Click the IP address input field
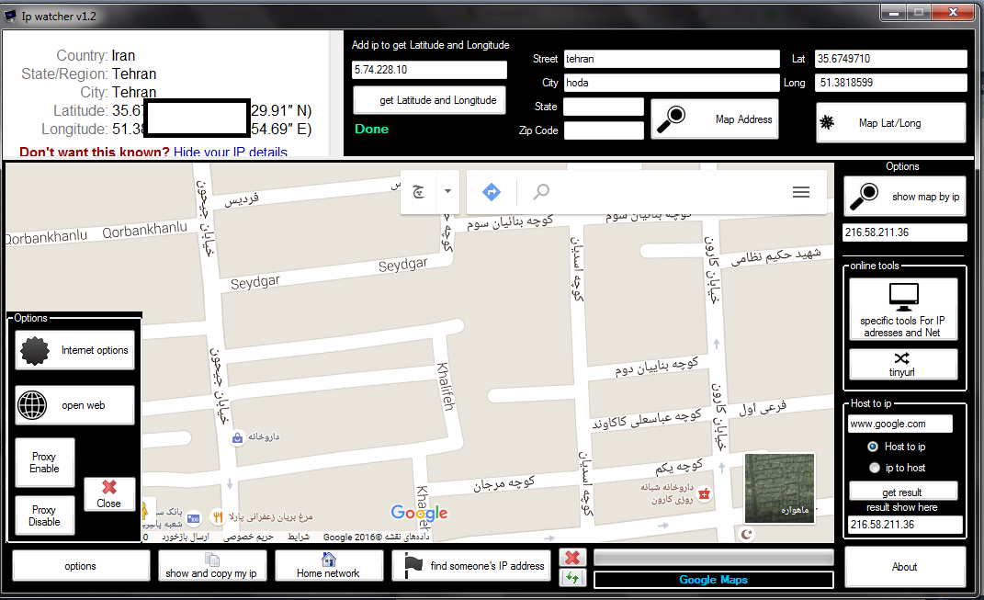 pos(429,70)
